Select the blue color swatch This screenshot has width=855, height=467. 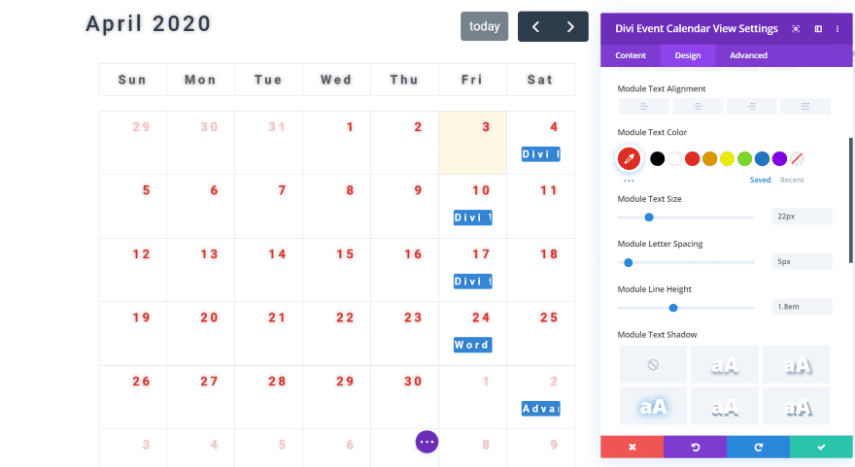click(763, 158)
